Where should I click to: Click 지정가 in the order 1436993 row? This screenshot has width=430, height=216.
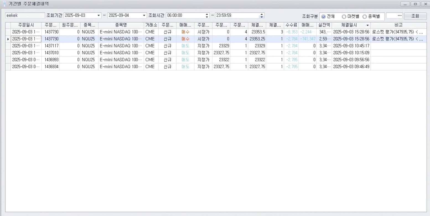click(203, 60)
